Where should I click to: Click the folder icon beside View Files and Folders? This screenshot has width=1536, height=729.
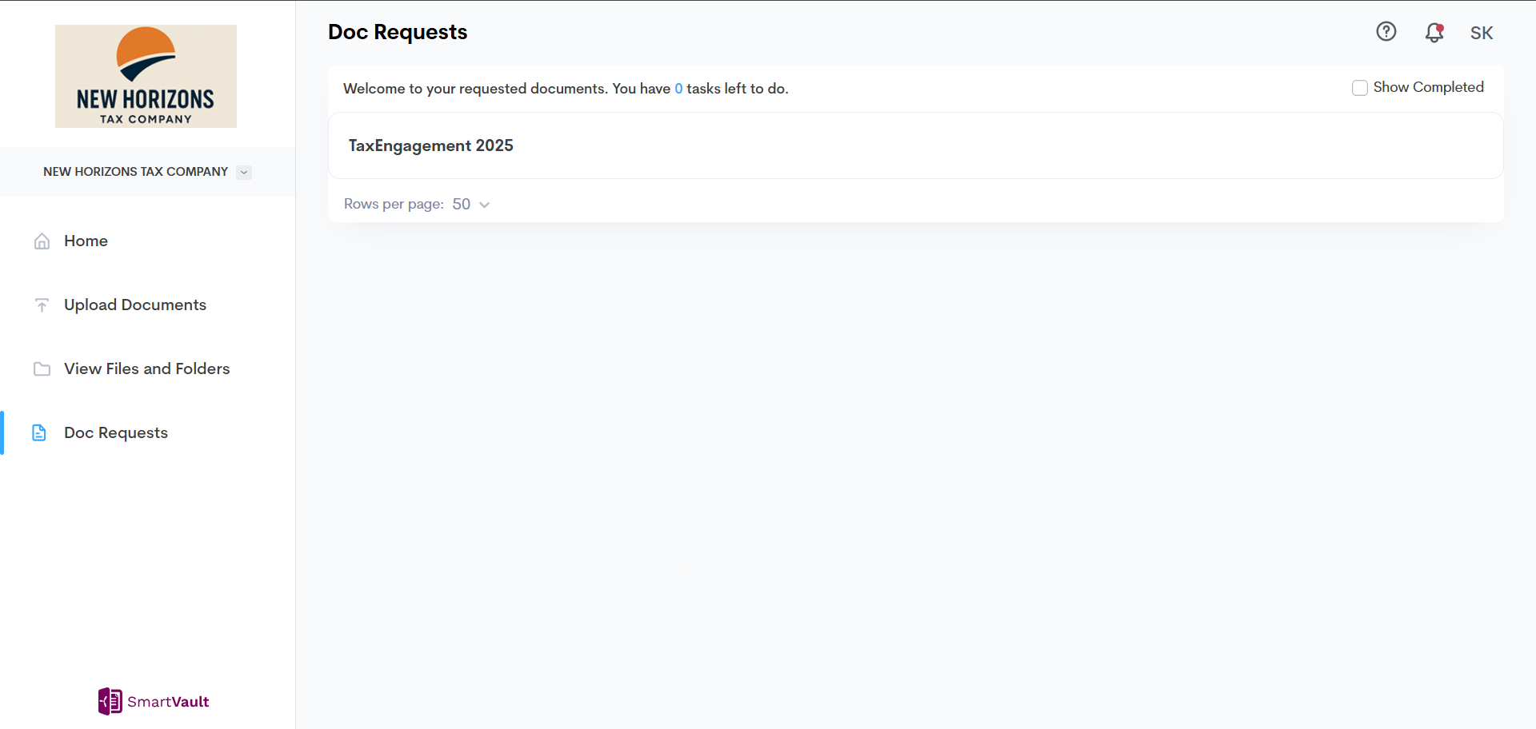tap(42, 368)
